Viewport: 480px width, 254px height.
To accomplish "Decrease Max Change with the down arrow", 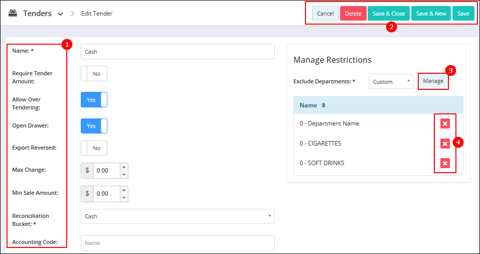I will [124, 175].
